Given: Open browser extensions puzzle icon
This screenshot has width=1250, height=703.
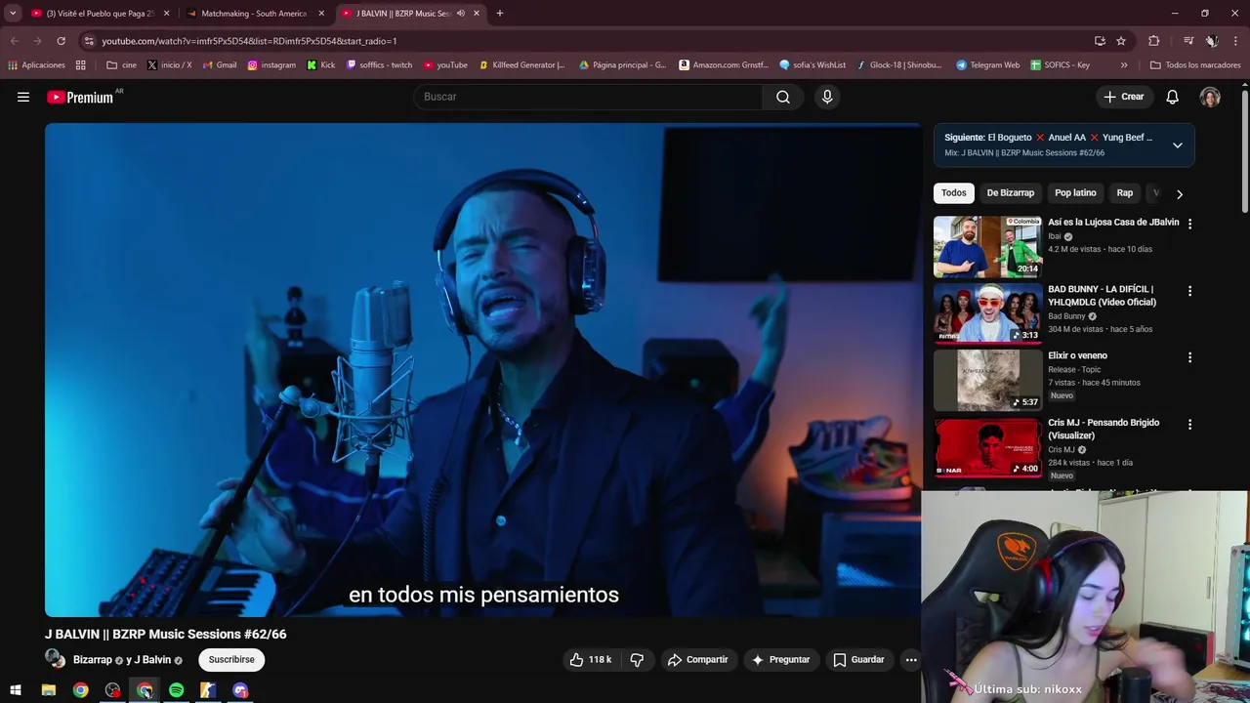Looking at the screenshot, I should coord(1154,41).
